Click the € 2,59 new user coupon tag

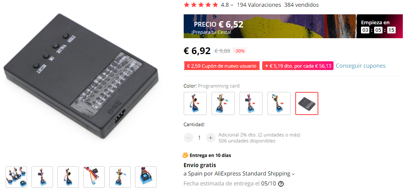[222, 66]
